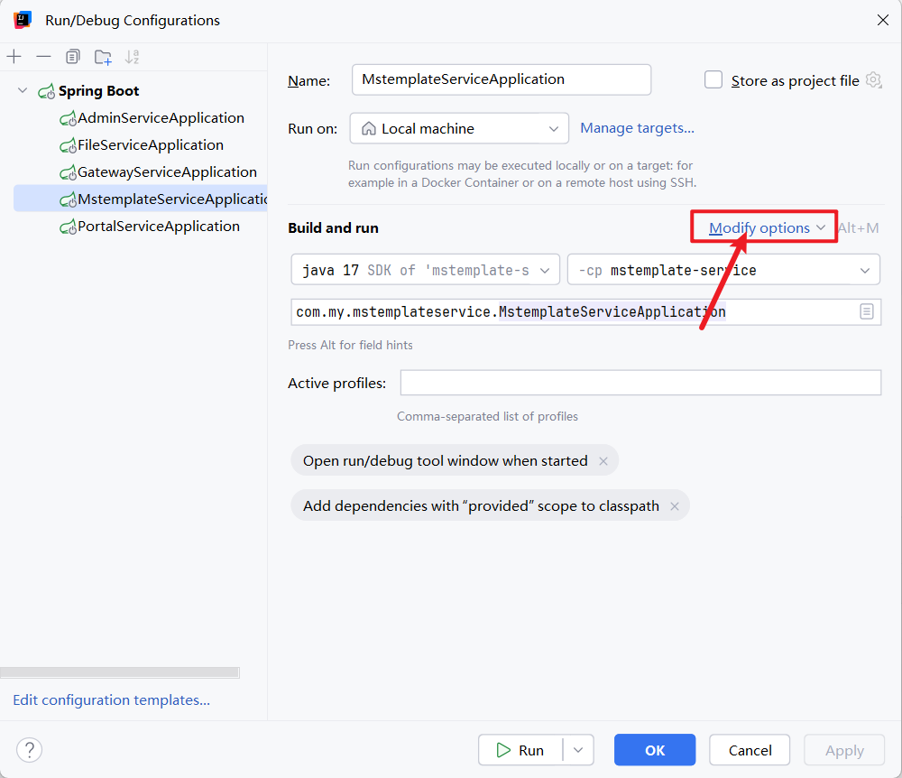Sort configurations alphabetically
Screen dimensions: 902x778
[133, 56]
